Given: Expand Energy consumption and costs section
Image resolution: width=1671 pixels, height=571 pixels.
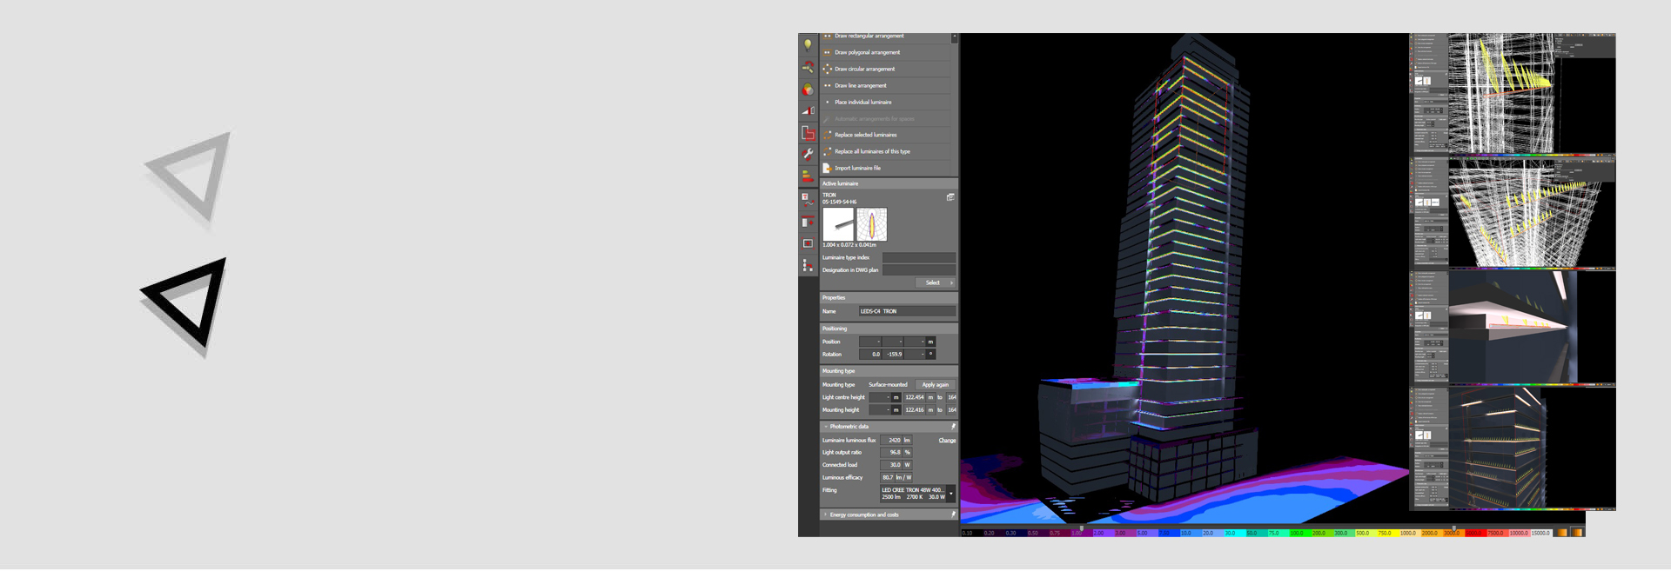Looking at the screenshot, I should pyautogui.click(x=826, y=515).
